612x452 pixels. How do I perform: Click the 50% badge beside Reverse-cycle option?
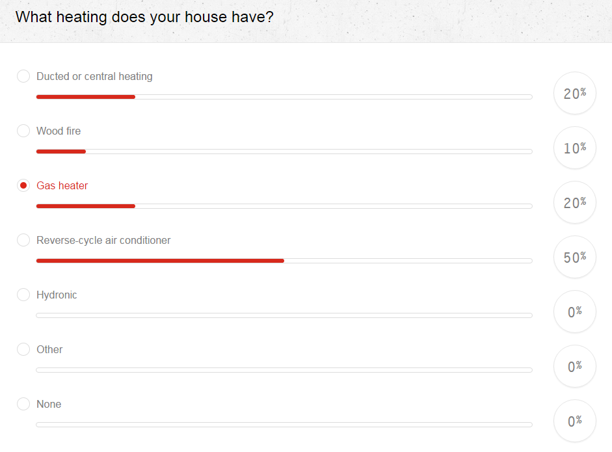click(574, 257)
